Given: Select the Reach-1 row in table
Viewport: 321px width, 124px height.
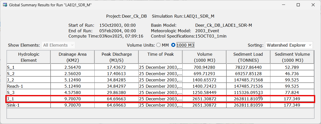Looking at the screenshot, I should (29, 86).
